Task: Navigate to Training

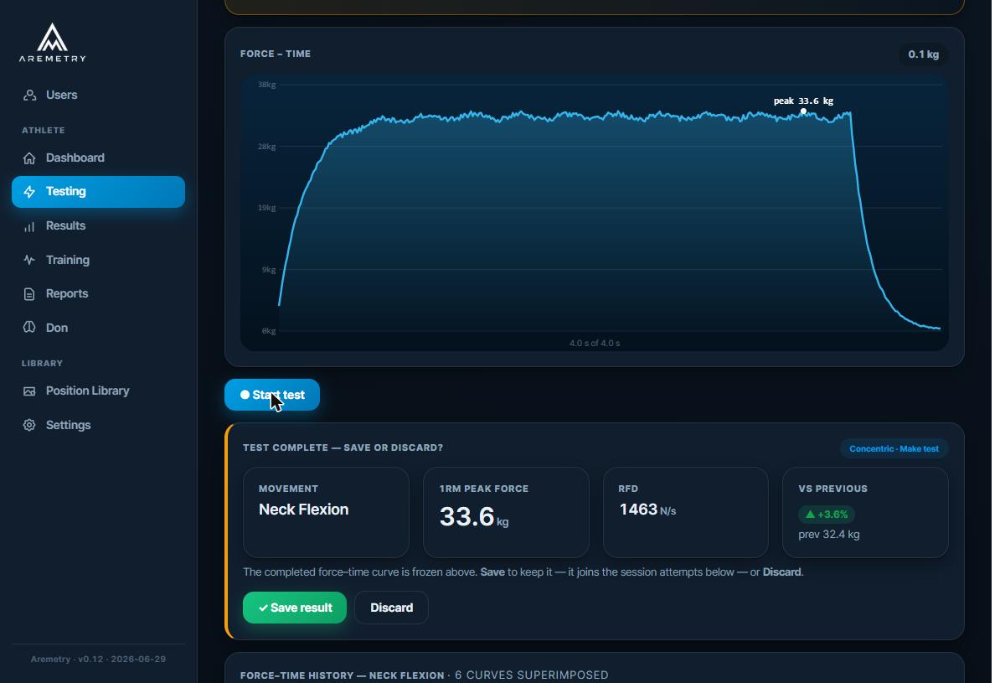Action: point(98,260)
